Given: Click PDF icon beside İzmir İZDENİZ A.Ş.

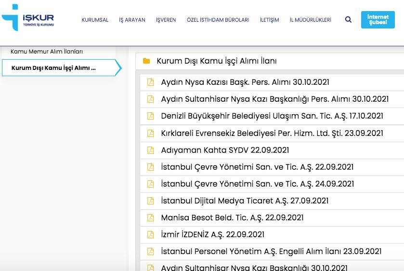Looking at the screenshot, I should [150, 234].
